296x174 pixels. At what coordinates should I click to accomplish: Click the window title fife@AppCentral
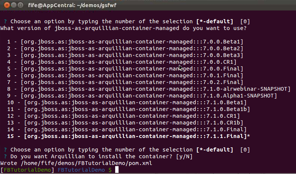point(72,5)
